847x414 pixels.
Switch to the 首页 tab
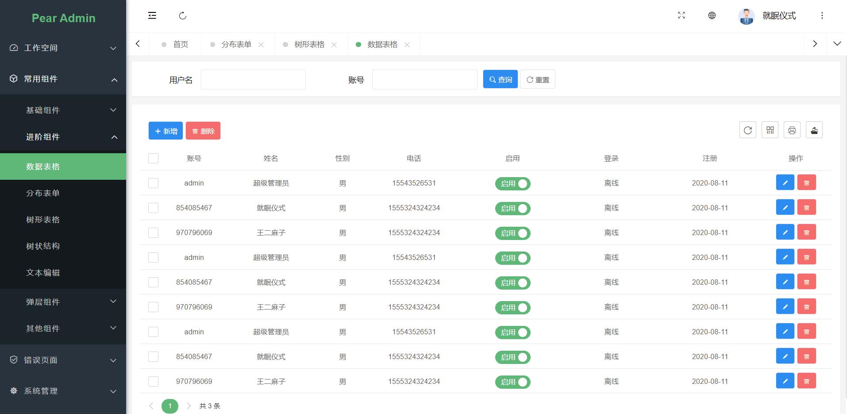pos(175,44)
